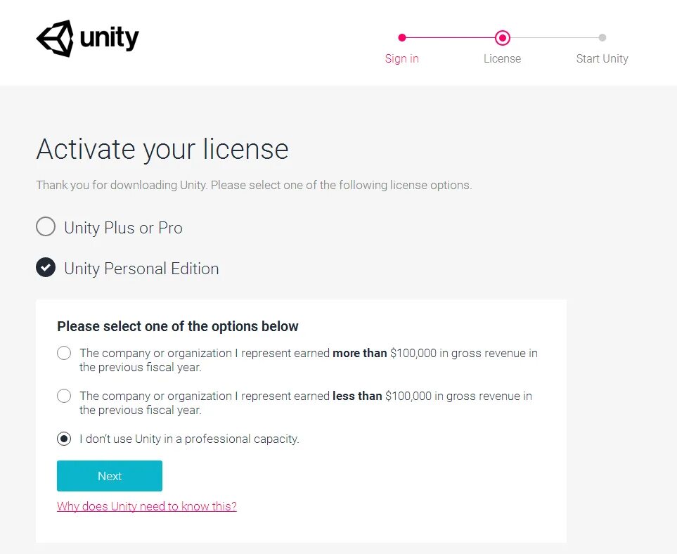Select the non-professional capacity radio button
The width and height of the screenshot is (677, 554).
pos(64,439)
